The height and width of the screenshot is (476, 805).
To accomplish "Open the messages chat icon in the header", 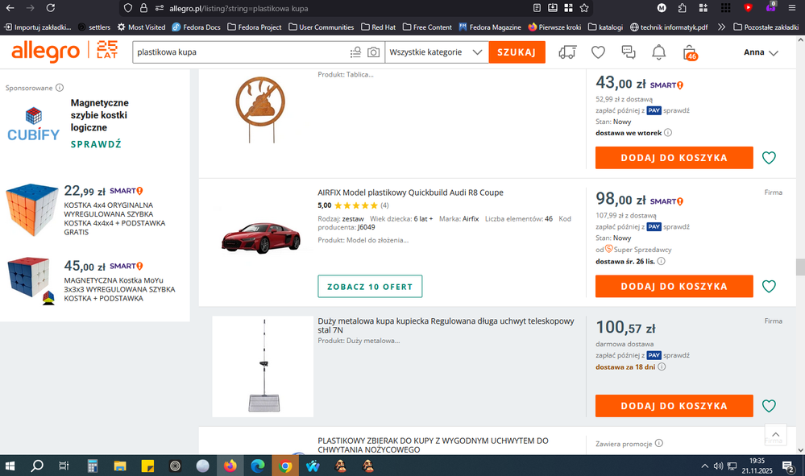I will tap(629, 52).
